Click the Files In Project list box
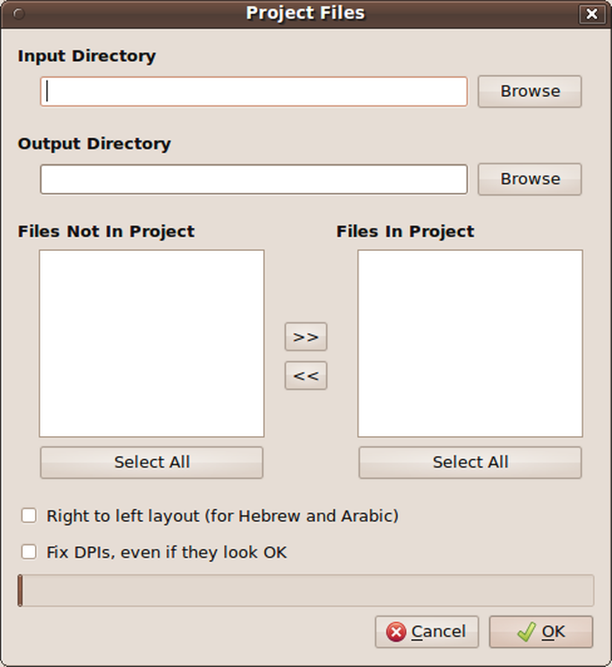The width and height of the screenshot is (612, 667). [x=470, y=344]
